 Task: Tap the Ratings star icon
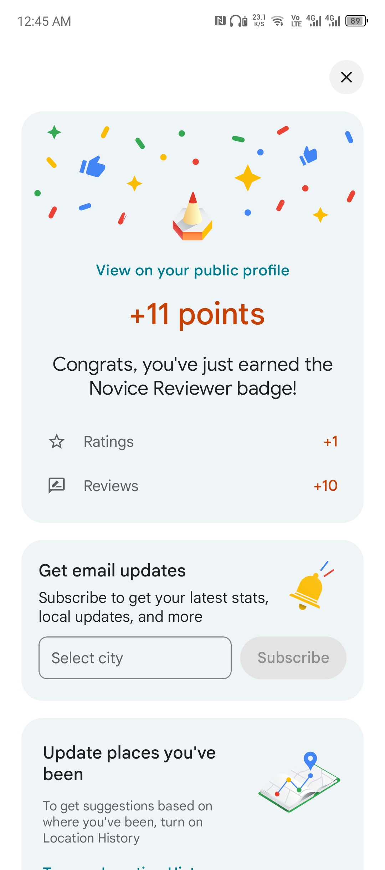[x=57, y=441]
